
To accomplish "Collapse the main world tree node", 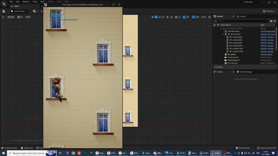I will click(x=222, y=29).
